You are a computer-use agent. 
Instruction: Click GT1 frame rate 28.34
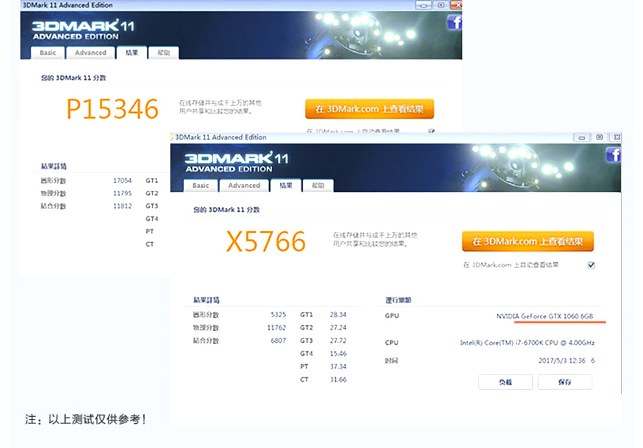338,315
